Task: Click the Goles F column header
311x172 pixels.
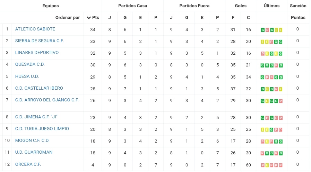Action: 233,18
